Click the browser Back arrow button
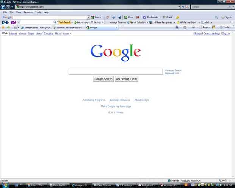This screenshot has width=235, height=188. pyautogui.click(x=3, y=7)
